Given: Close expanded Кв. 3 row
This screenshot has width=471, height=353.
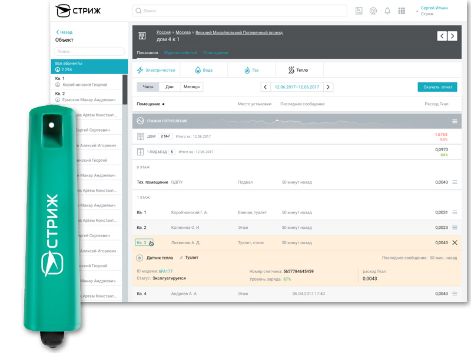Looking at the screenshot, I should 455,242.
